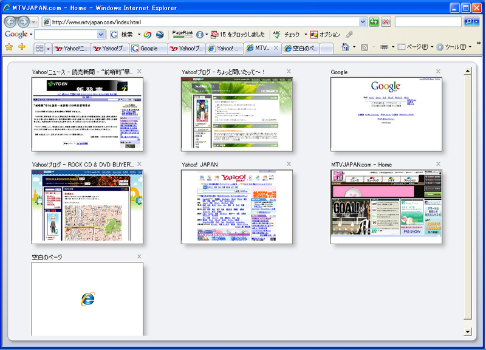Expand the Google toolbar search history dropdown
The height and width of the screenshot is (350, 486).
pos(101,35)
